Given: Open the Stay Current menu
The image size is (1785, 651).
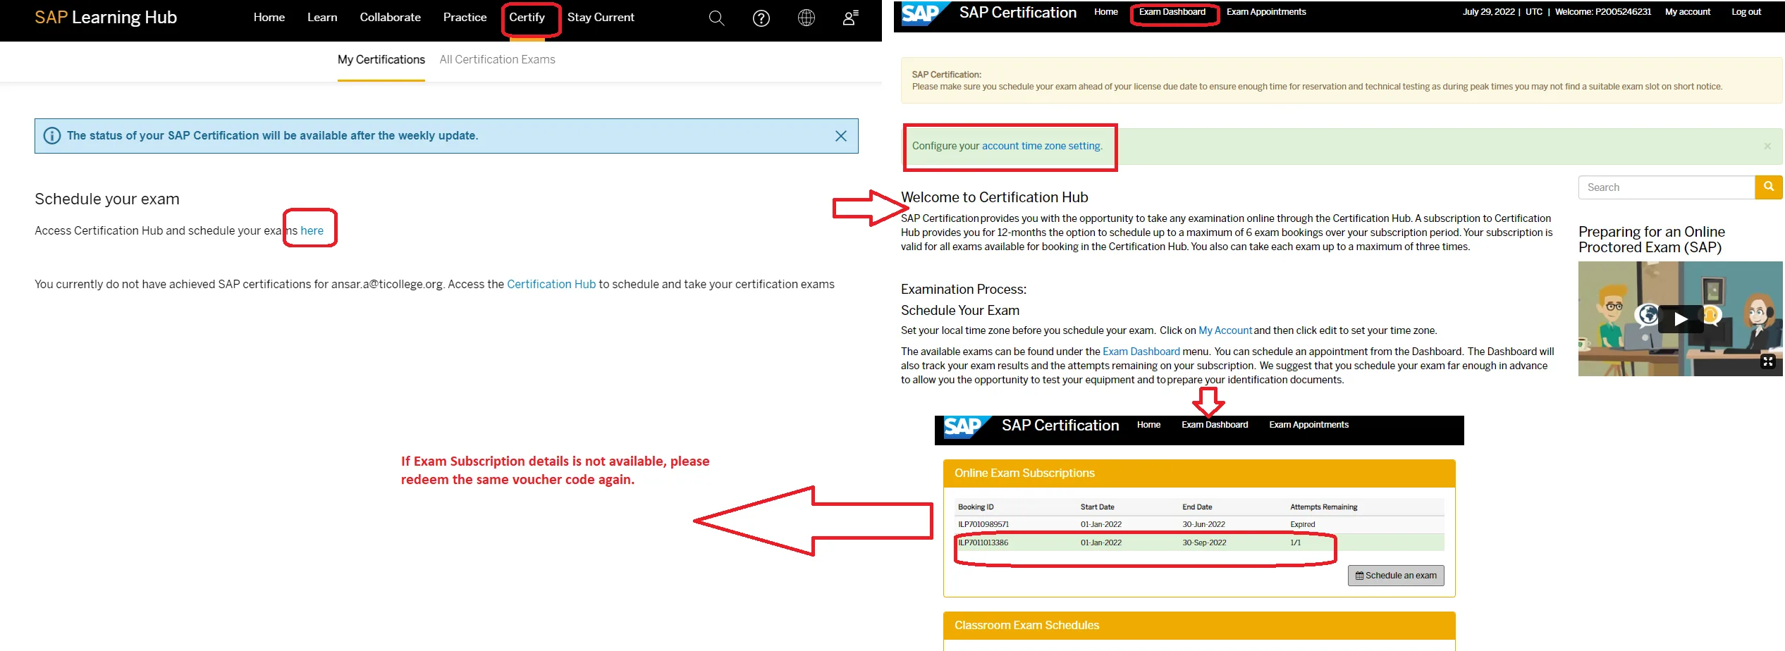Looking at the screenshot, I should point(601,17).
